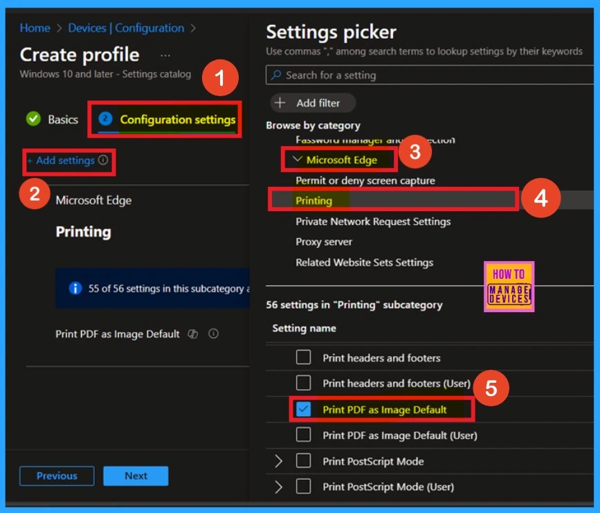Check Print PostScript Mode (User) checkbox

303,487
